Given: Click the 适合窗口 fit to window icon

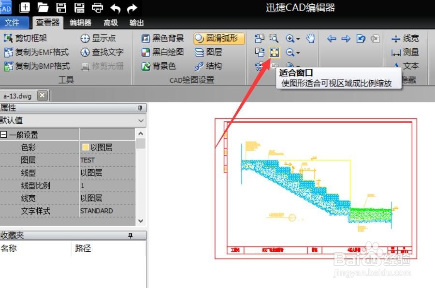Looking at the screenshot, I should pyautogui.click(x=274, y=52).
